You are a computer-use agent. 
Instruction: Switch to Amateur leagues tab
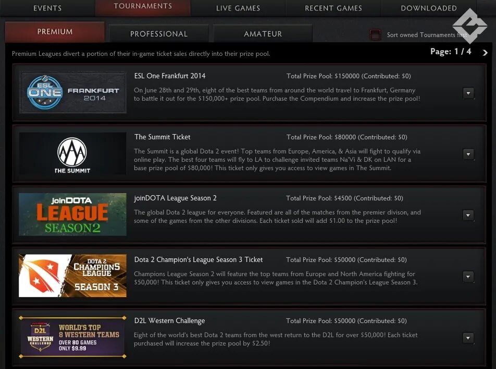pyautogui.click(x=263, y=33)
